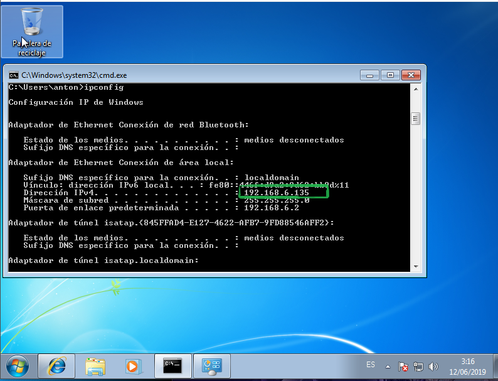This screenshot has height=381, width=498.
Task: Click the Show desktop strip at the right end of the taskbar
Action: click(x=495, y=367)
